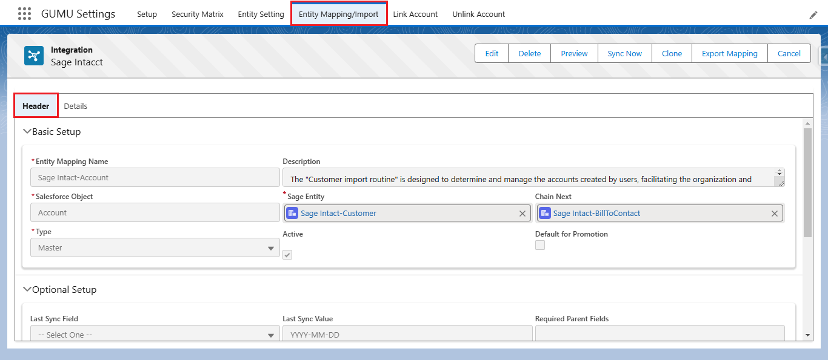Click the Chain Next record icon
Screen dimensions: 828x360
pyautogui.click(x=544, y=214)
